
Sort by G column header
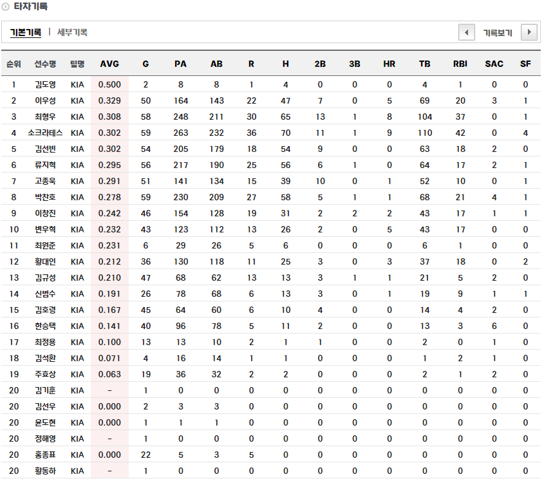pyautogui.click(x=145, y=64)
